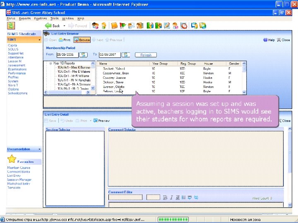Expand the SIMS shortcuts dropdown arrow
Image resolution: width=298 pixels, height=223 pixels.
[39, 40]
